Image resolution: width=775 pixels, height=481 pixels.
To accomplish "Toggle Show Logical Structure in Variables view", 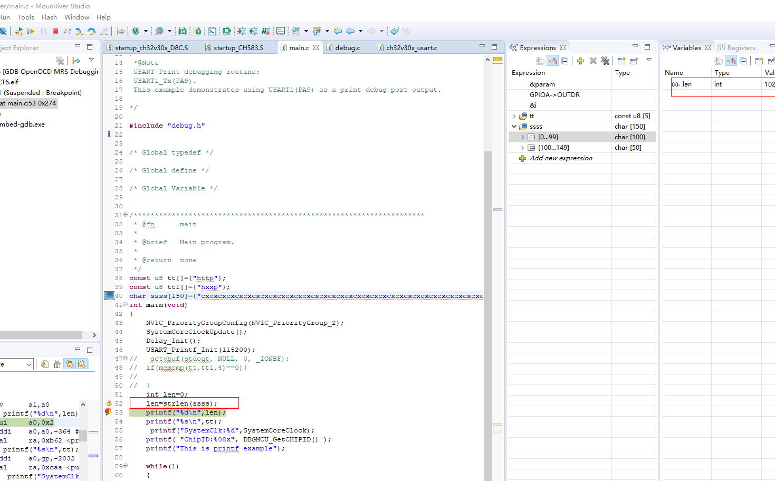I will coord(731,61).
